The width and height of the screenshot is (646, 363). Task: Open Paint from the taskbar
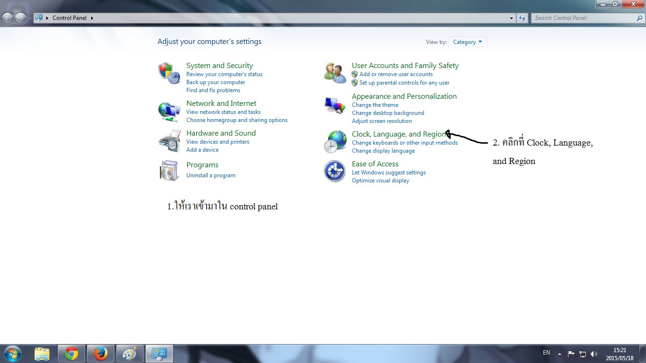click(x=130, y=354)
